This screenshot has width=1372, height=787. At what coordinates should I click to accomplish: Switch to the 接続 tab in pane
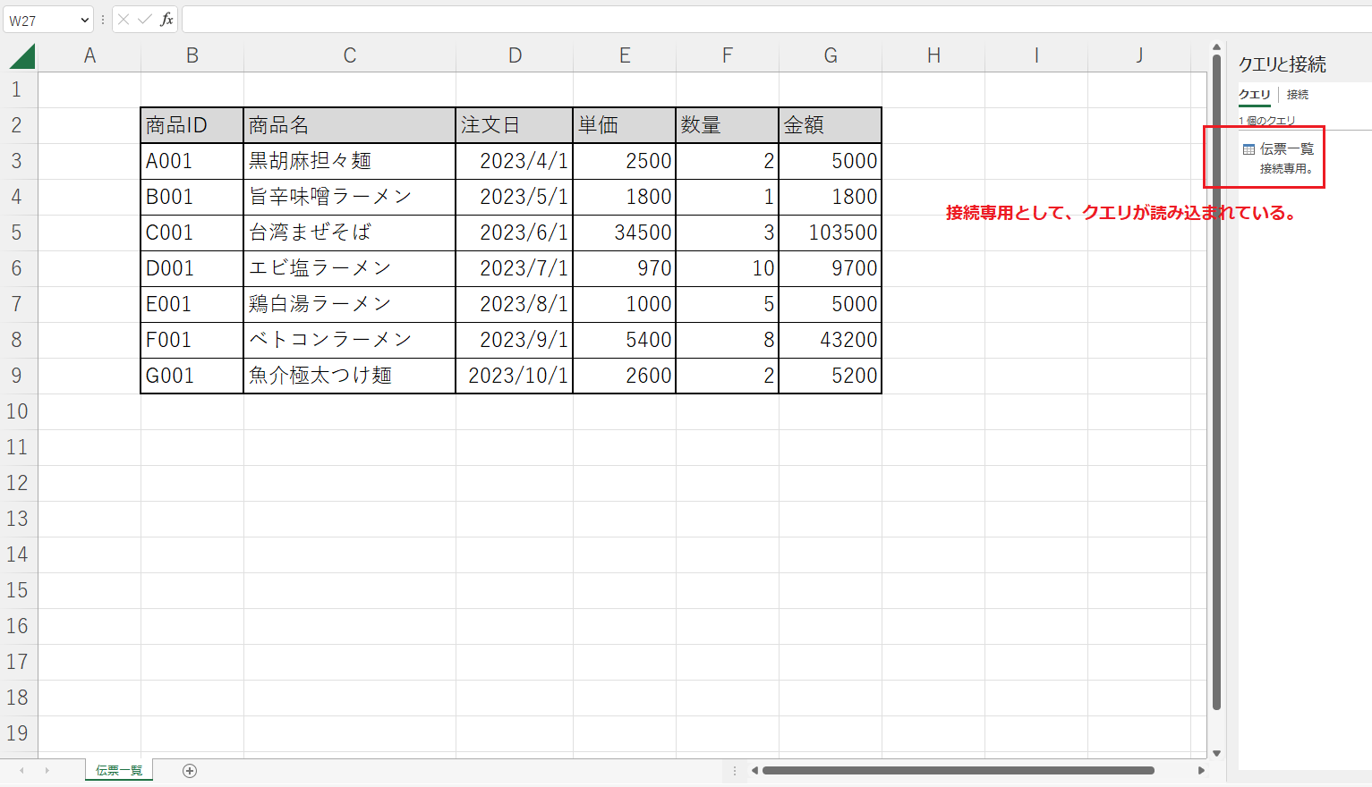click(1298, 95)
